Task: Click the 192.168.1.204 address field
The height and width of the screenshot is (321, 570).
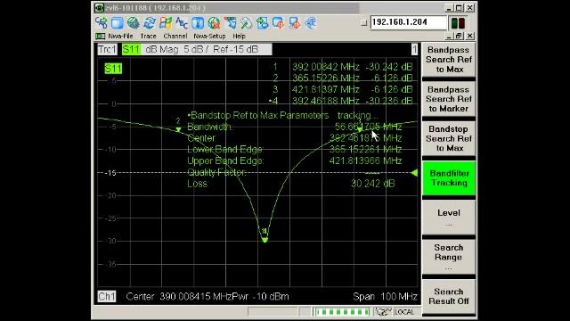Action: click(x=409, y=22)
